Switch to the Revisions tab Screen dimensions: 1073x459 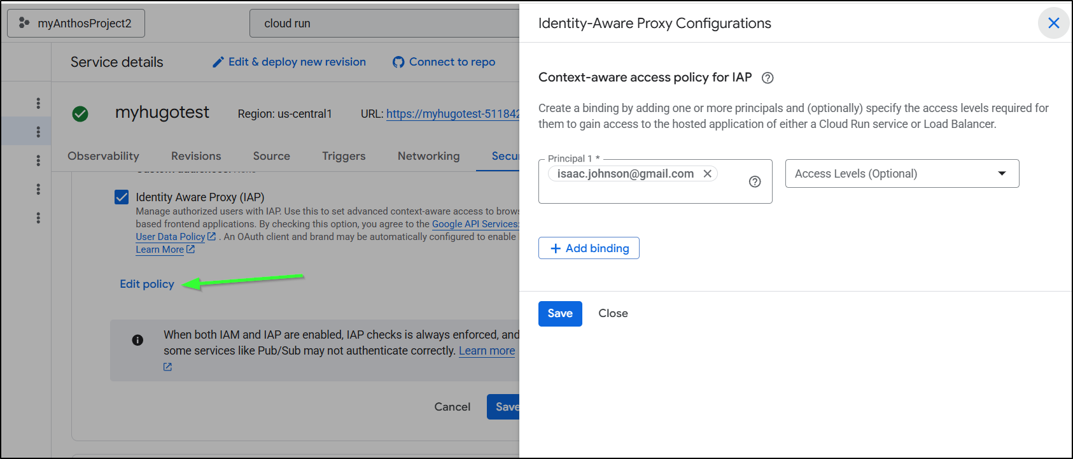(x=196, y=156)
